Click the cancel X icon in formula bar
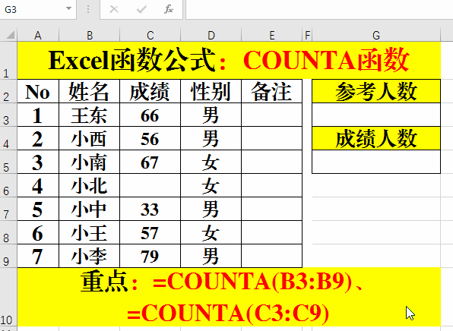The image size is (453, 331). point(114,10)
